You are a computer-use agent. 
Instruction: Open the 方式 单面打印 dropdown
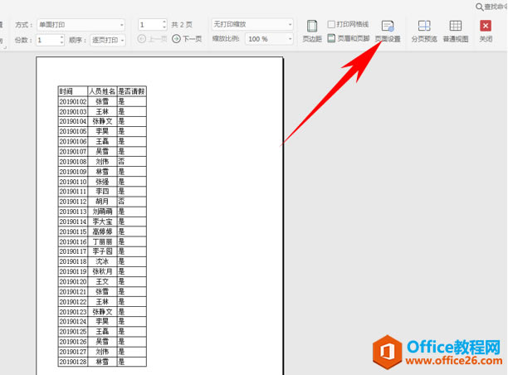click(x=81, y=25)
